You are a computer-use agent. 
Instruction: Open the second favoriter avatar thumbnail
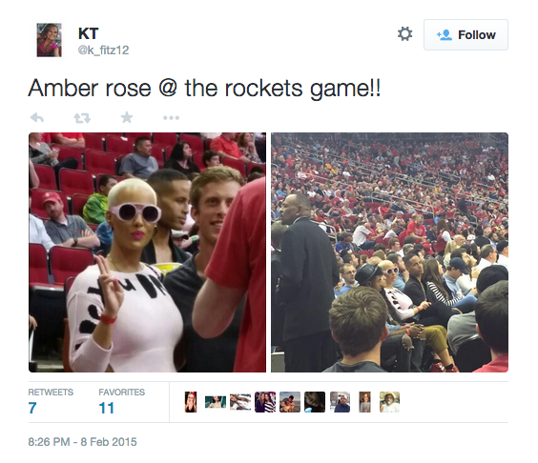[x=216, y=402]
